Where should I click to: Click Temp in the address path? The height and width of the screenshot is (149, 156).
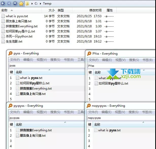click(47, 4)
